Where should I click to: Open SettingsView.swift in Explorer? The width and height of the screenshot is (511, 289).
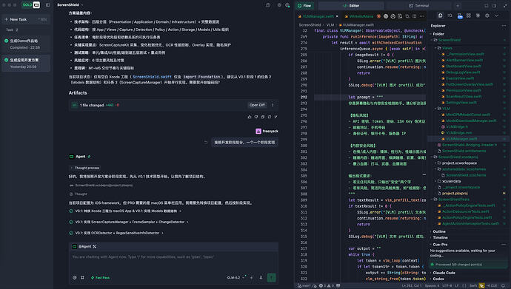pos(461,103)
